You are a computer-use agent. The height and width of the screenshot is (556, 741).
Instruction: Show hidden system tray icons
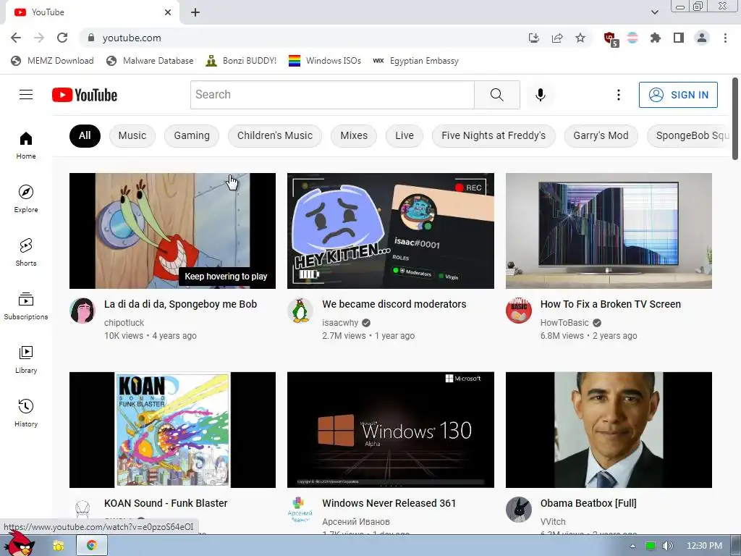(632, 546)
